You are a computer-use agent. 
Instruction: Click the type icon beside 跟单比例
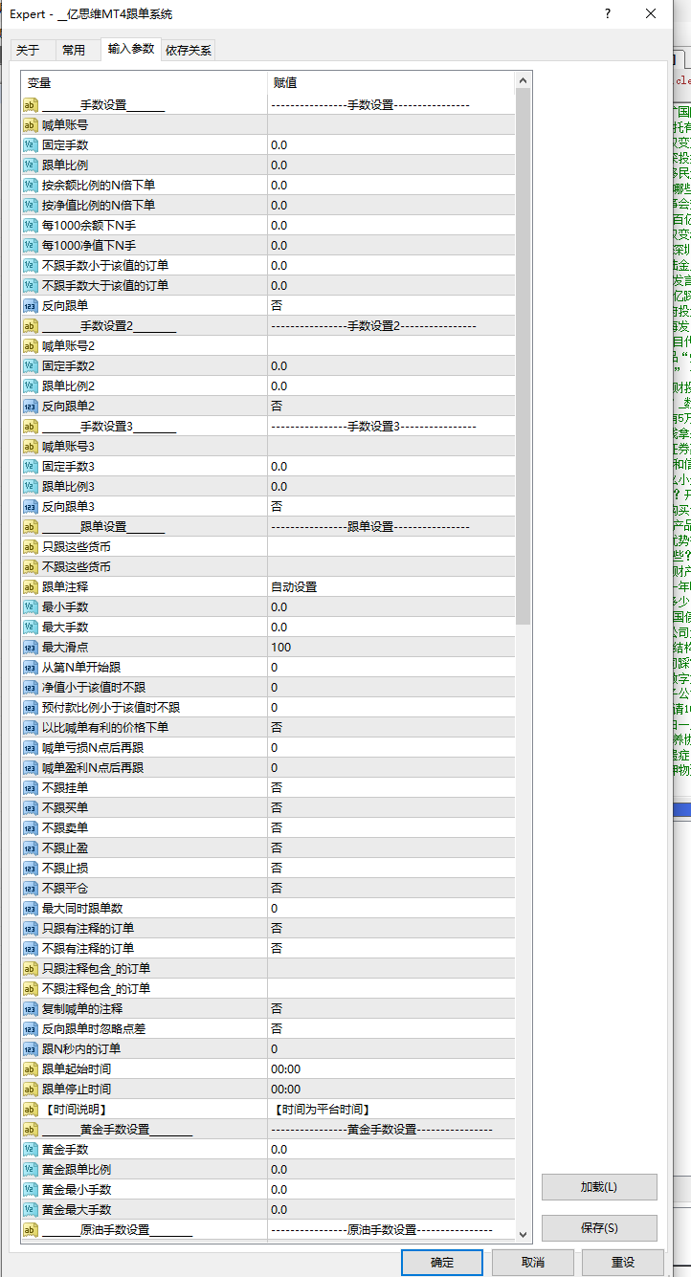tap(31, 165)
